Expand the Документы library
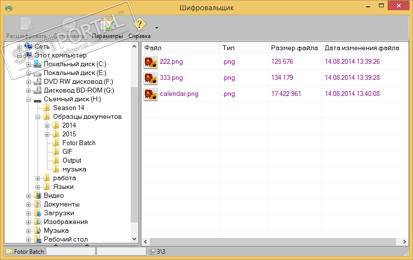 [x=28, y=204]
